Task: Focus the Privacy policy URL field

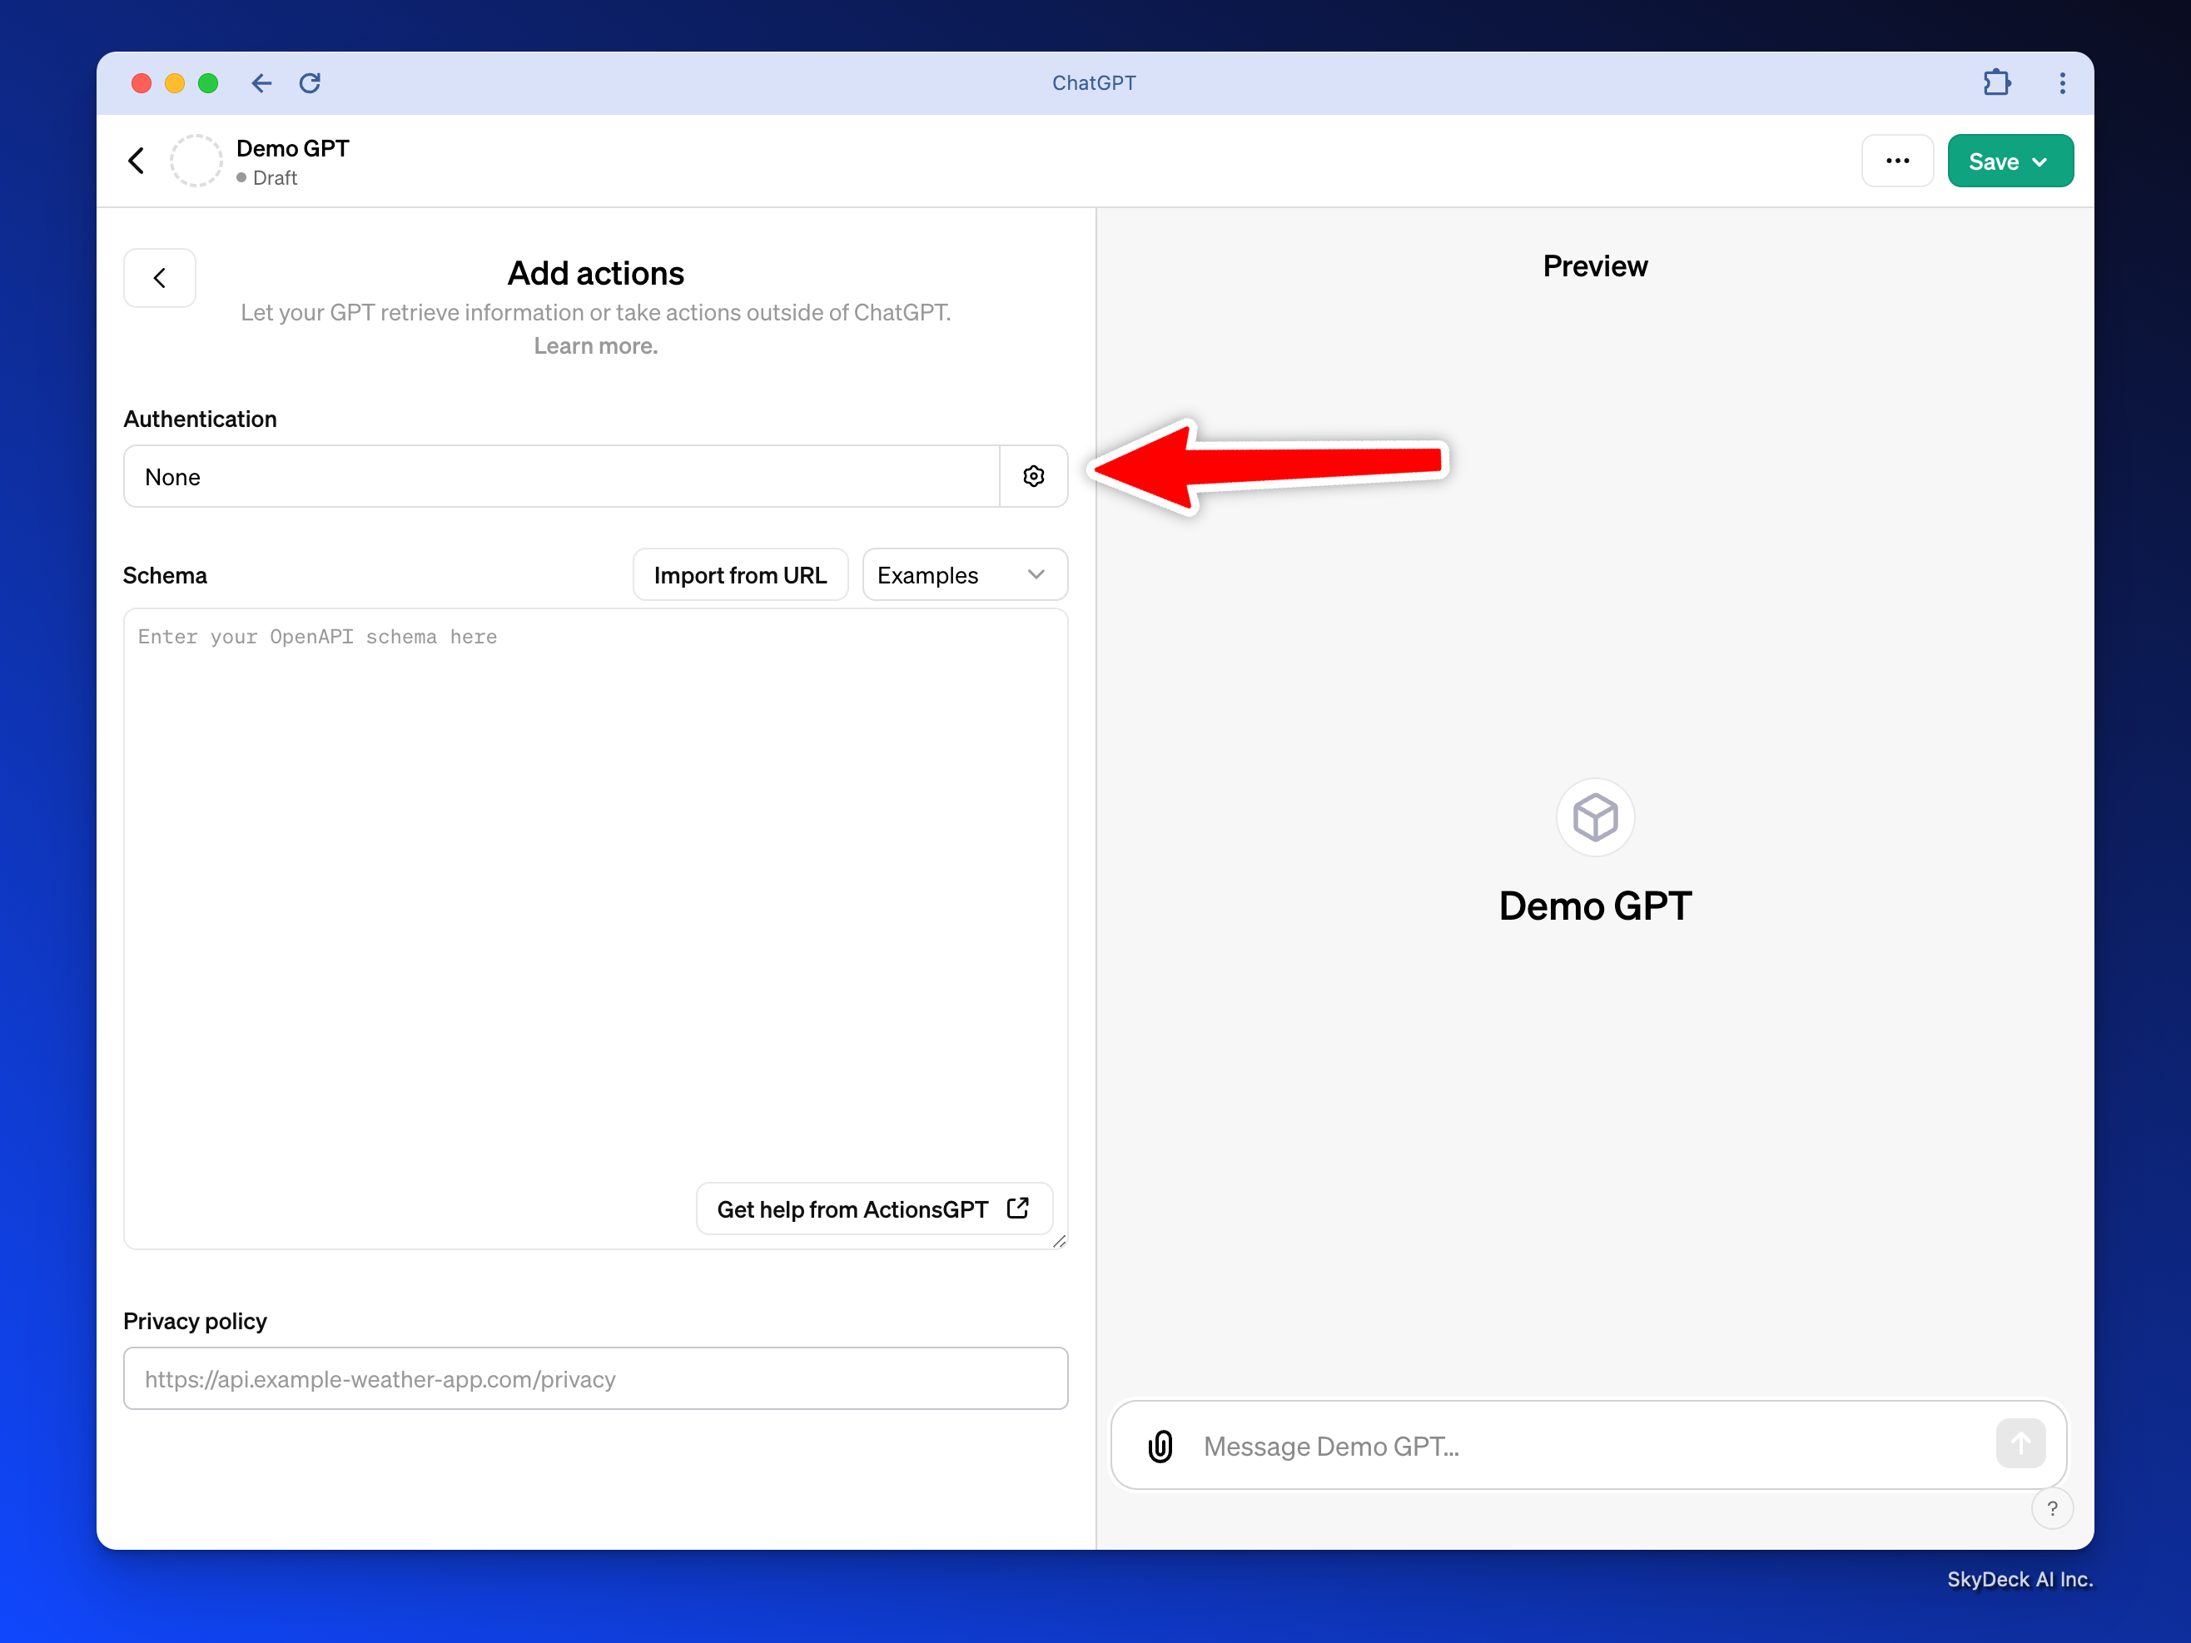Action: [x=594, y=1378]
